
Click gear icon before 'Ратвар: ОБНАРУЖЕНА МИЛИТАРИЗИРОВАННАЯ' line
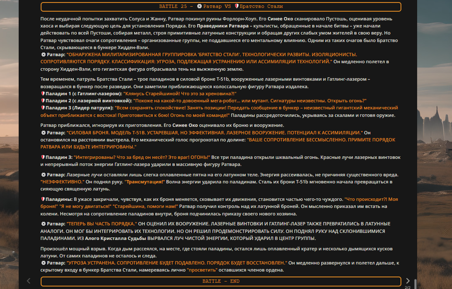pos(43,54)
